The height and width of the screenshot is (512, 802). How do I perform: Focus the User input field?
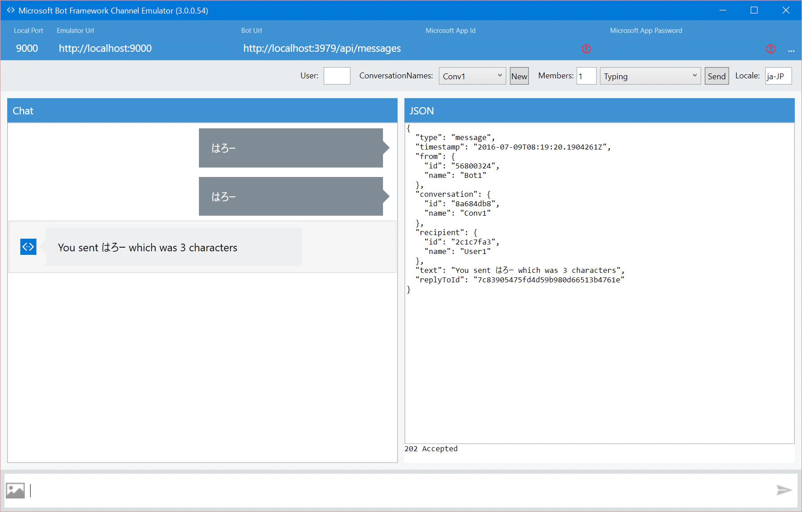[337, 76]
